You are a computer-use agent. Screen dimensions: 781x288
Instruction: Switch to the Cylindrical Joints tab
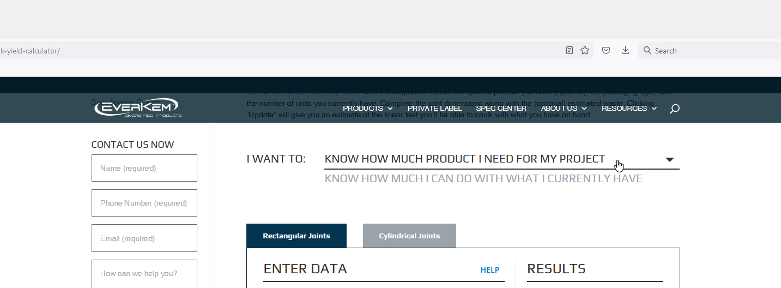click(x=409, y=236)
